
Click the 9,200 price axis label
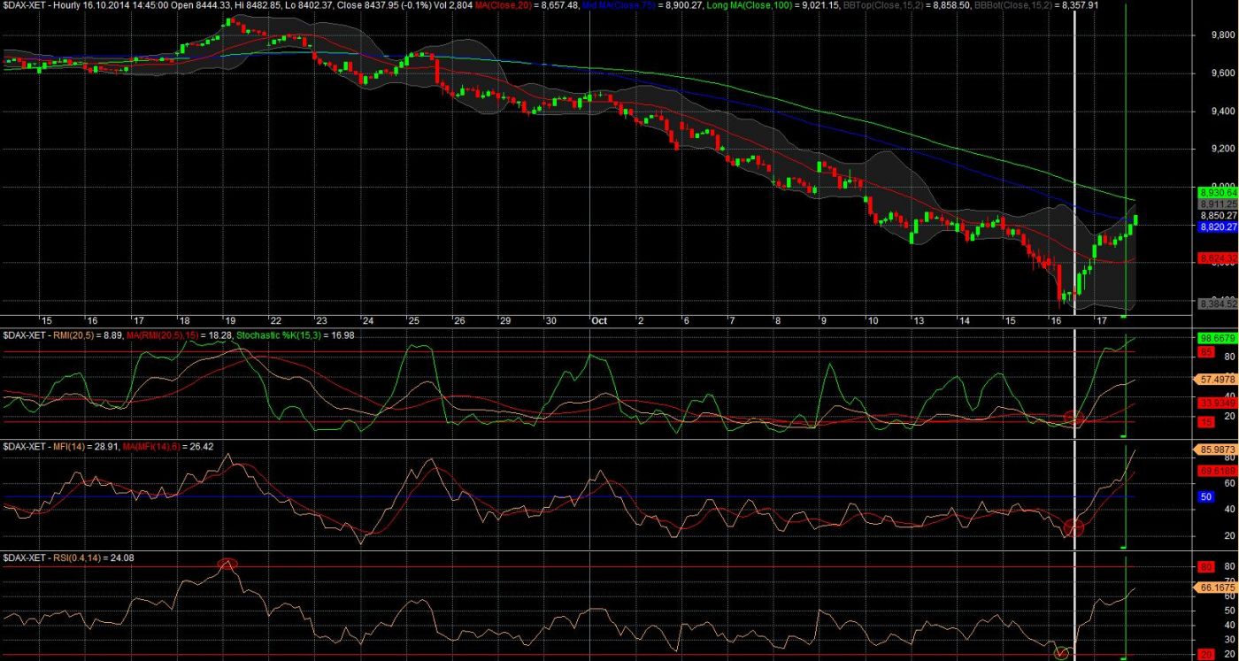click(1222, 150)
